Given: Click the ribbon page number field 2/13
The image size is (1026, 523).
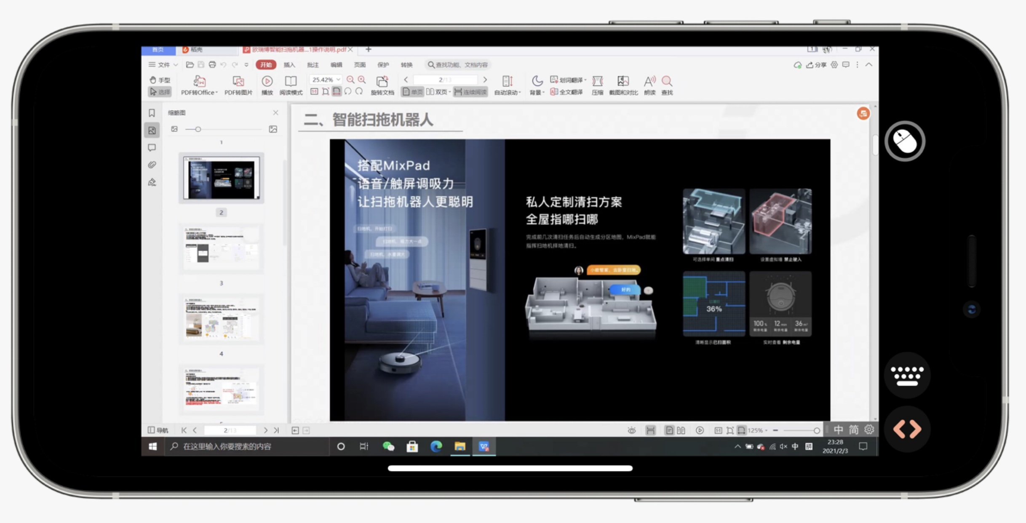Looking at the screenshot, I should [x=445, y=80].
